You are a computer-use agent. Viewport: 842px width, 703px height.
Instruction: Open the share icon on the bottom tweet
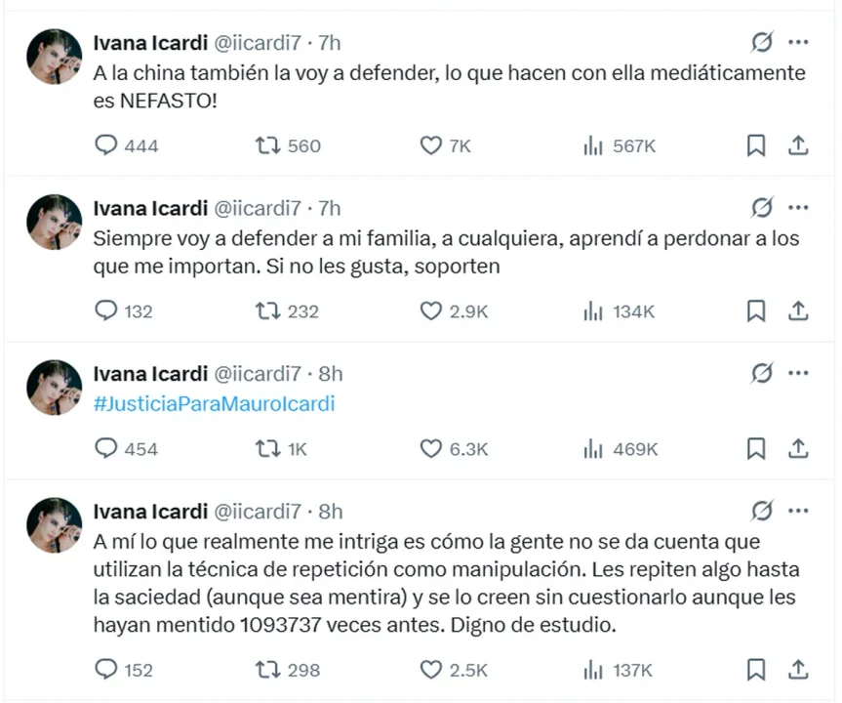[798, 670]
